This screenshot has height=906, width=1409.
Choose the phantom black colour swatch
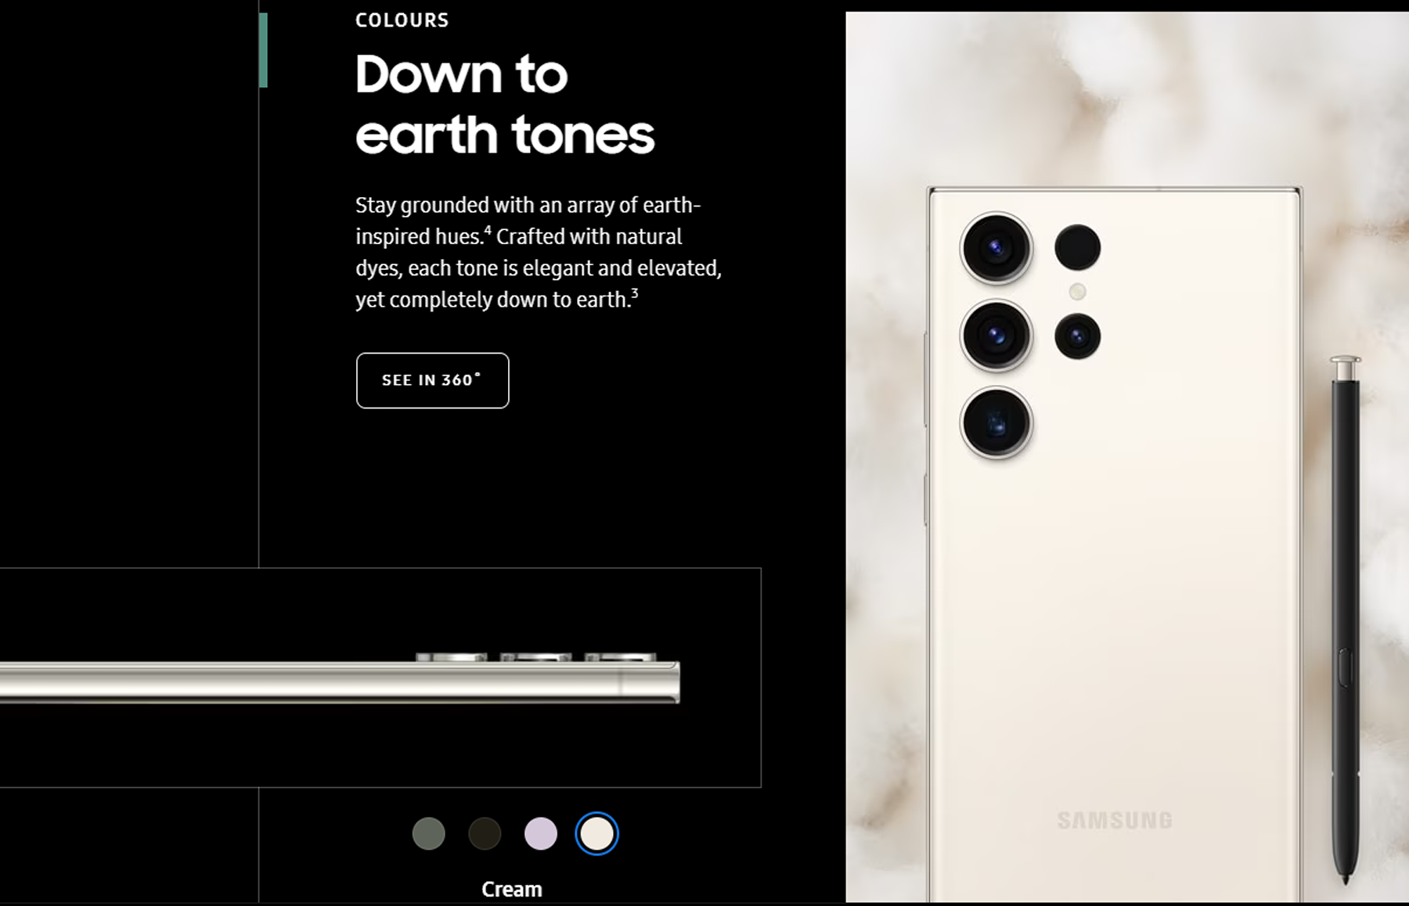485,833
